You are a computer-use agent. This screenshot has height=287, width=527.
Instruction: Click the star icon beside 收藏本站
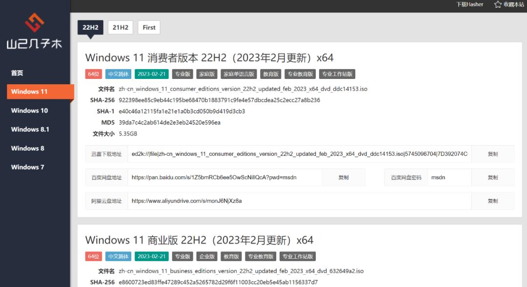tap(497, 4)
